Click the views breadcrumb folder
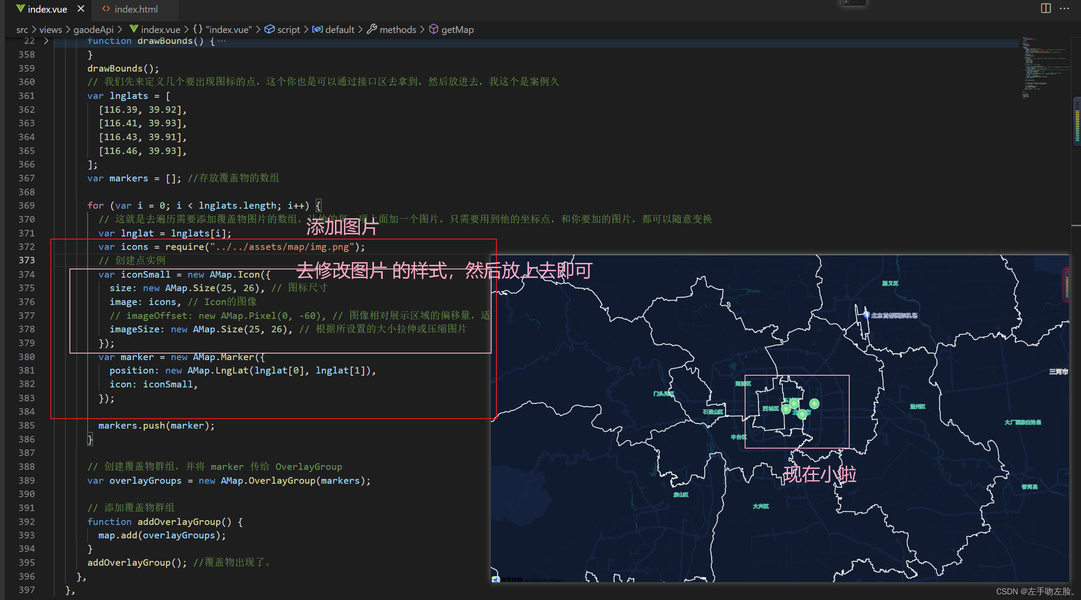Screen dimensions: 1081x600 [50, 30]
